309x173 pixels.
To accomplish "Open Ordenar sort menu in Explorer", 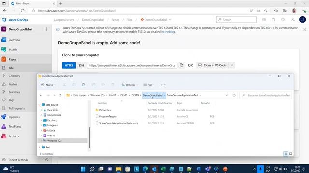I will pos(129,85).
